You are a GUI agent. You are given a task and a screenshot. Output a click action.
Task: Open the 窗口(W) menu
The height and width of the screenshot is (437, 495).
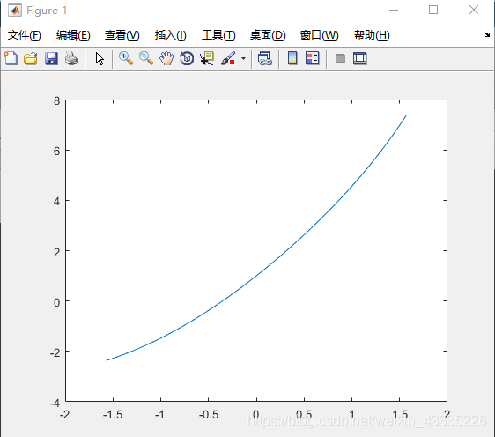click(x=319, y=35)
